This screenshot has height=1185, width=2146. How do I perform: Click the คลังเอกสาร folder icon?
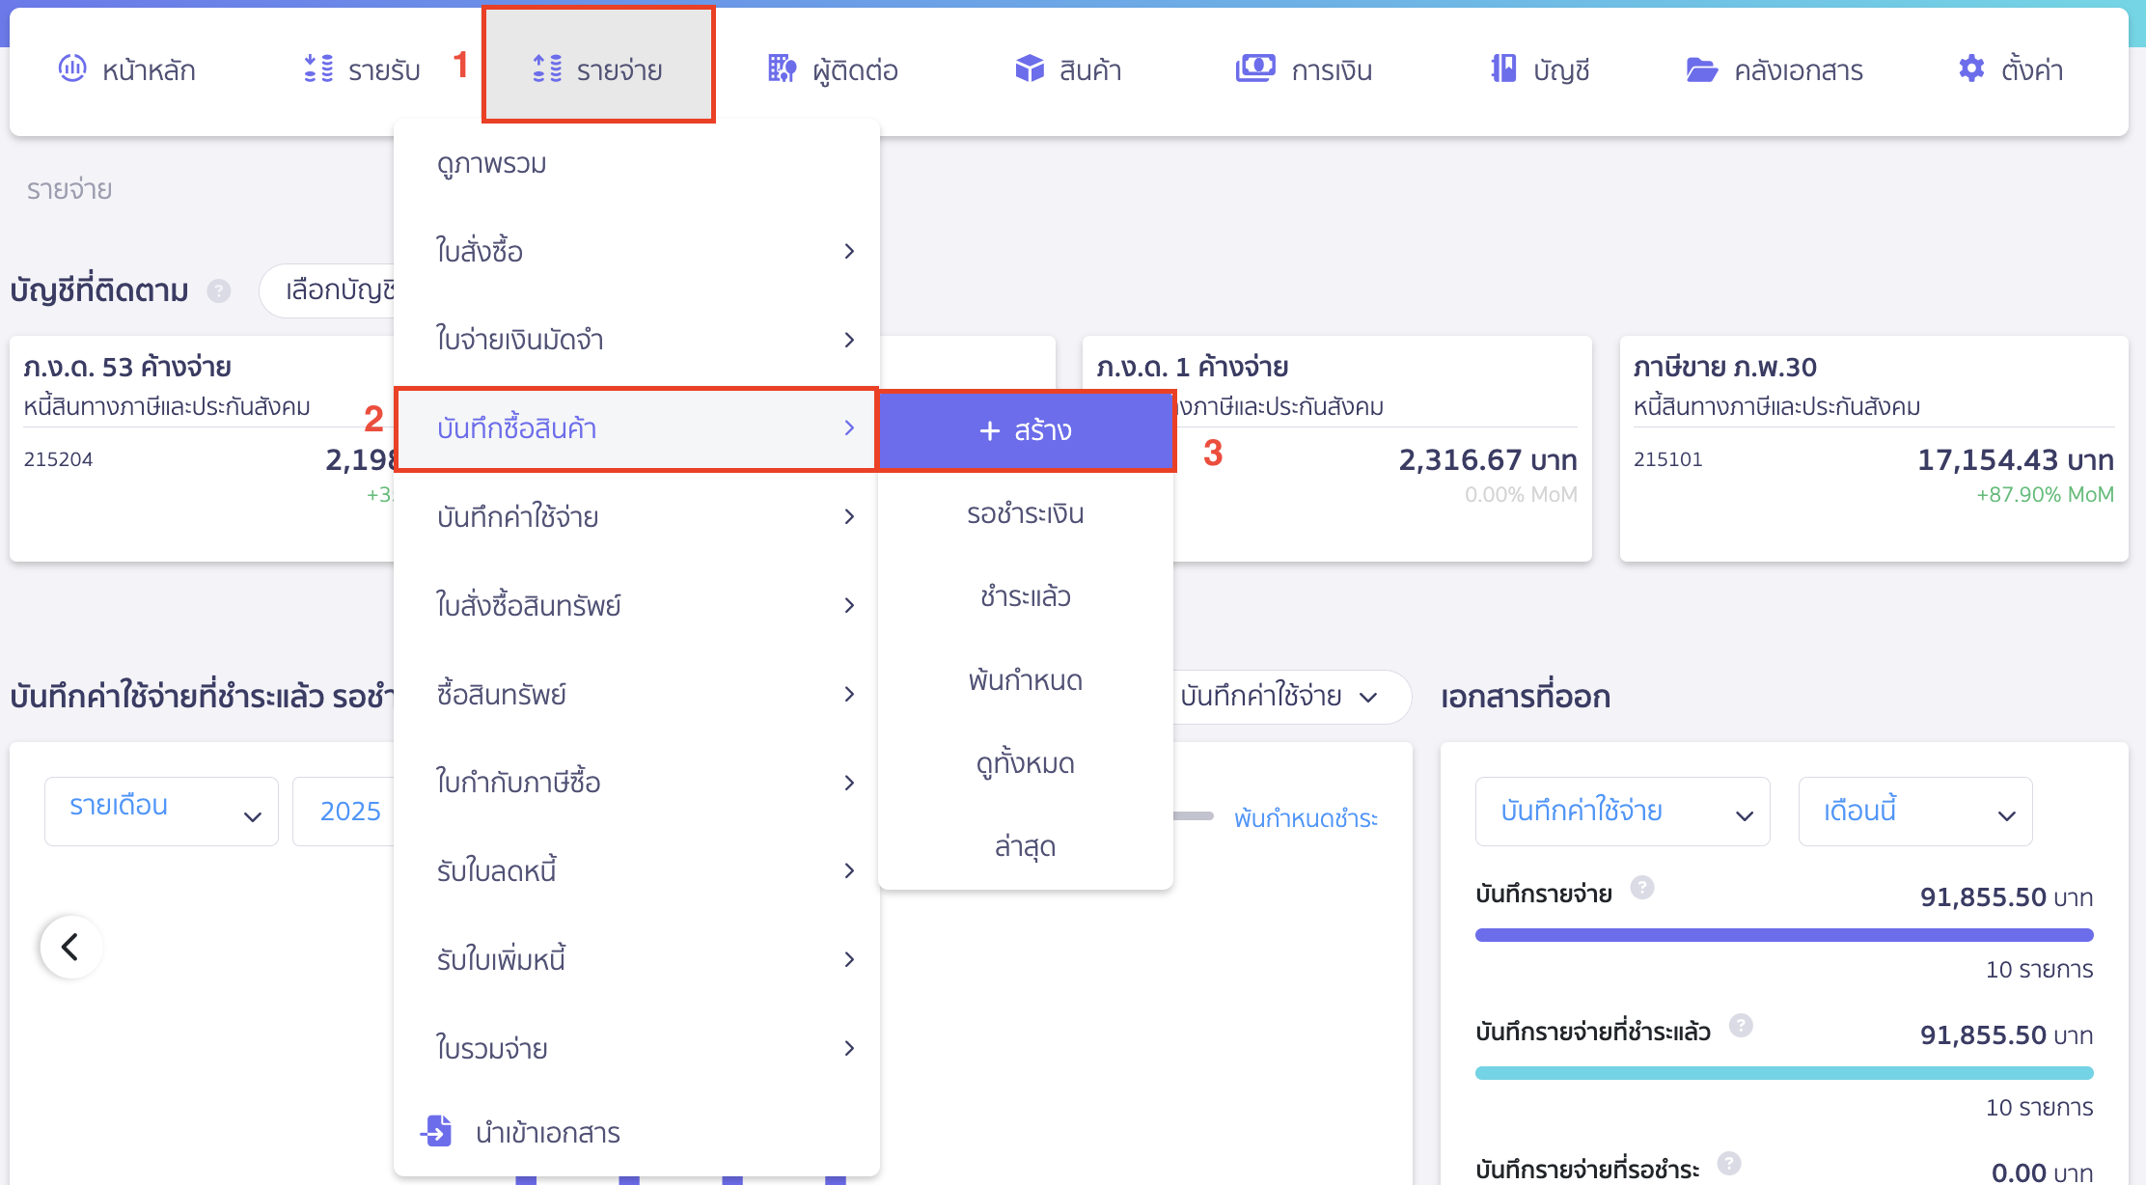pyautogui.click(x=1701, y=69)
